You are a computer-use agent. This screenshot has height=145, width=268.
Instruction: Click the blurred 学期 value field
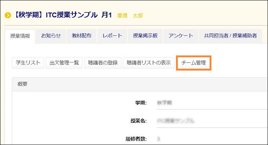(x=212, y=103)
